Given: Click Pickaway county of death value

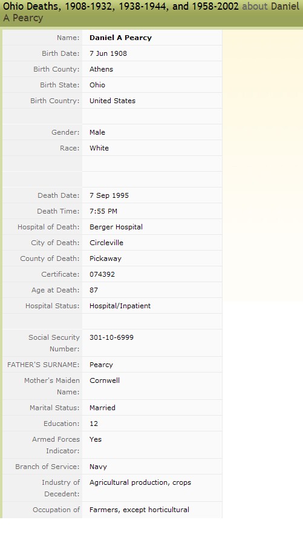Looking at the screenshot, I should coord(105,258).
